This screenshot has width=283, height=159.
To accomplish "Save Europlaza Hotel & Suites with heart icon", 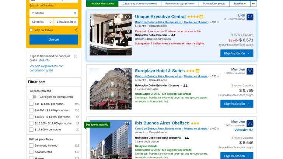I will coord(127,72).
